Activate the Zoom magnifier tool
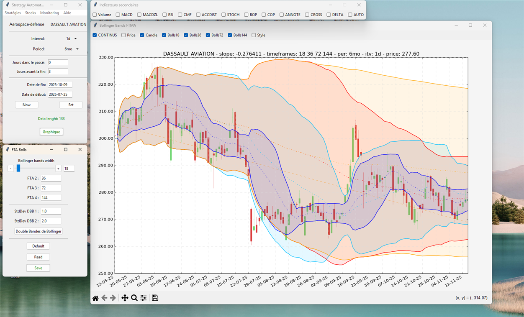Screen dimensions: 524x317 coord(134,298)
